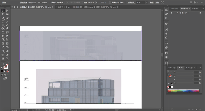Select the Artboard tool

pyautogui.click(x=3, y=55)
